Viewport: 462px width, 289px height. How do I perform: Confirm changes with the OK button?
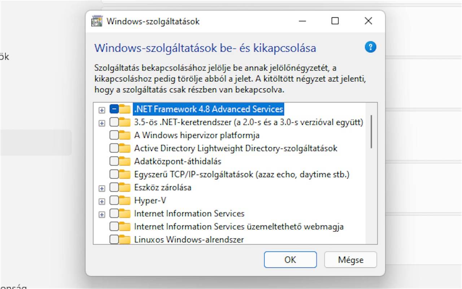(290, 260)
